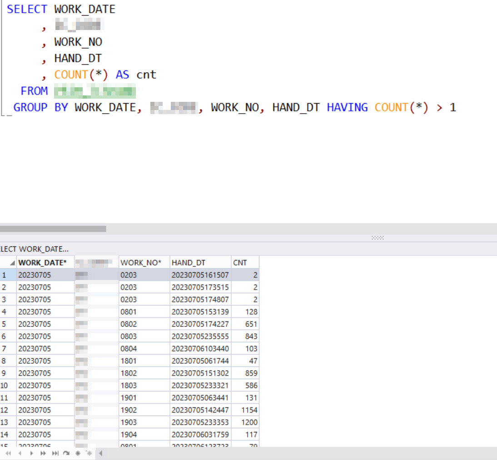497x460 pixels.
Task: Select row 14 header in result grid
Action: tap(8, 435)
